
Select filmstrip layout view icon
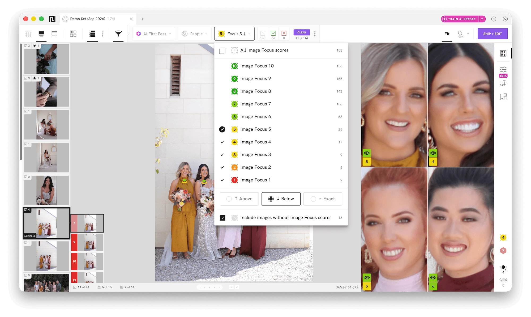[x=54, y=34]
